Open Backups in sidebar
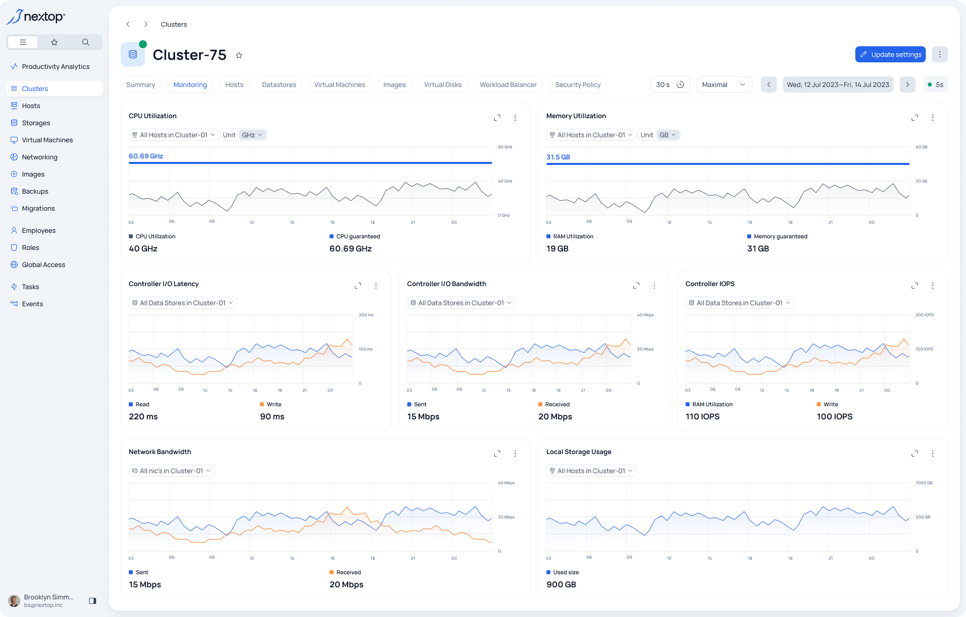 click(54, 191)
